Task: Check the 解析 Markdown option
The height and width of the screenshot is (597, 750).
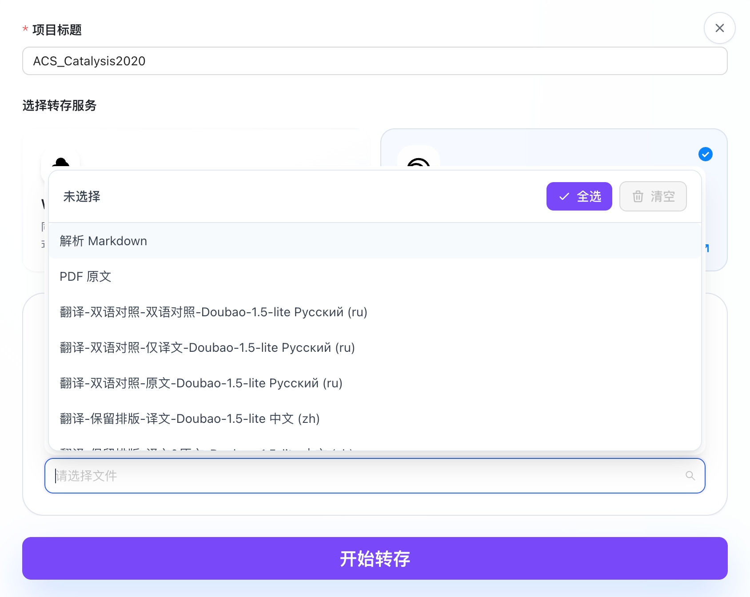Action: coord(104,241)
